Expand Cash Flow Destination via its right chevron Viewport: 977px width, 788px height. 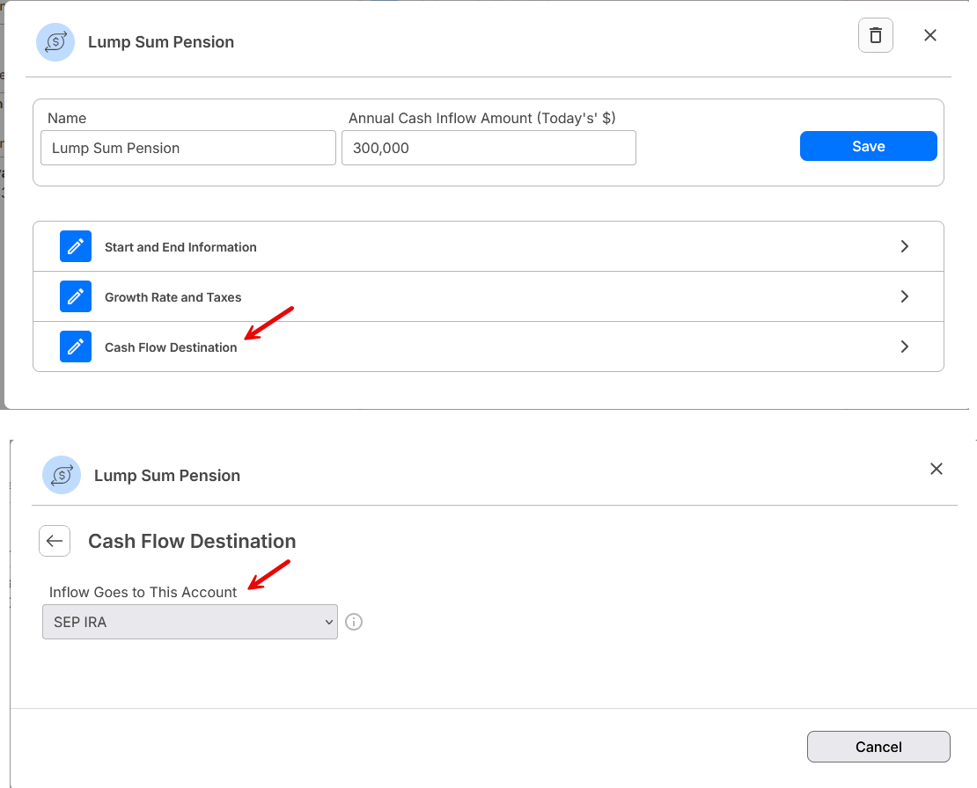pyautogui.click(x=905, y=347)
